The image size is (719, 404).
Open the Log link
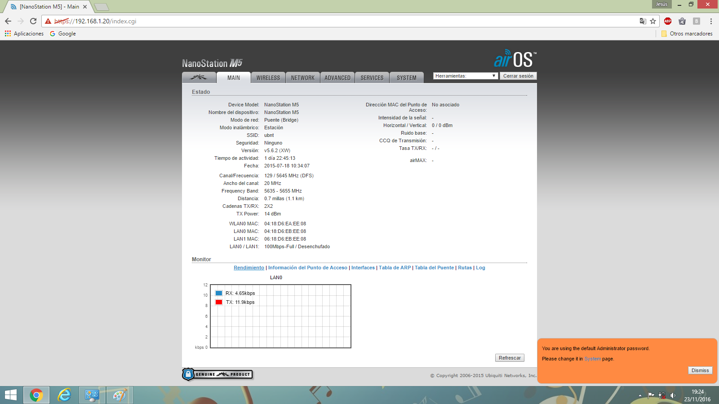(x=480, y=268)
